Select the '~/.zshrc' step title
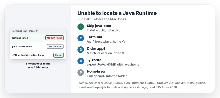 (x=94, y=60)
